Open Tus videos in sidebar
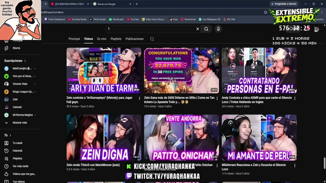The height and width of the screenshot is (183, 326). (x=19, y=181)
